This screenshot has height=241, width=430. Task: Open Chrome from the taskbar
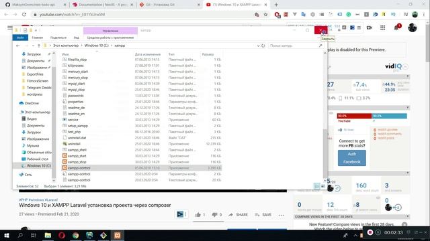(76, 235)
